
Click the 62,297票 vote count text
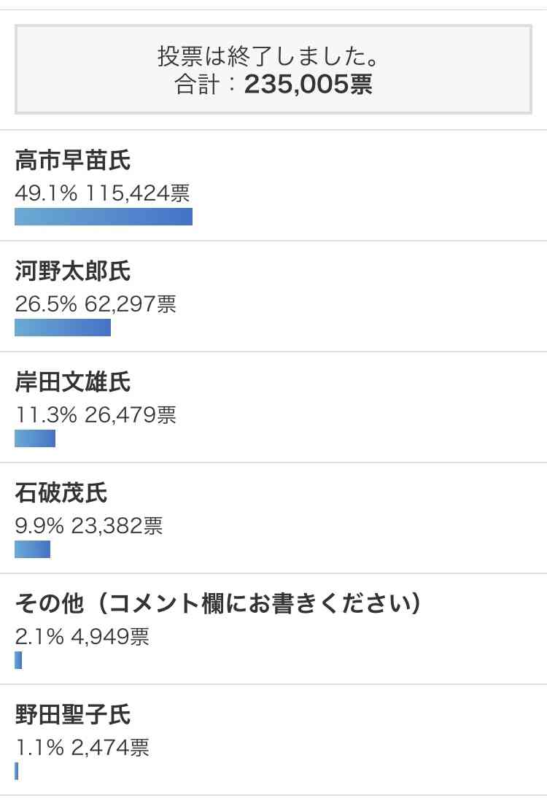click(x=131, y=304)
